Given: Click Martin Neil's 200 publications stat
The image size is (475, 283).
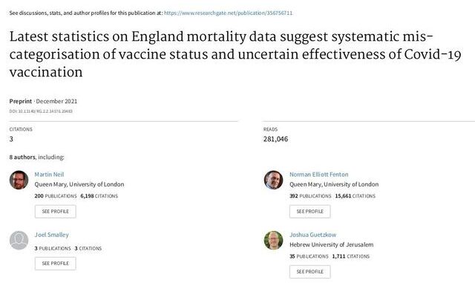Looking at the screenshot, I should coord(56,196).
